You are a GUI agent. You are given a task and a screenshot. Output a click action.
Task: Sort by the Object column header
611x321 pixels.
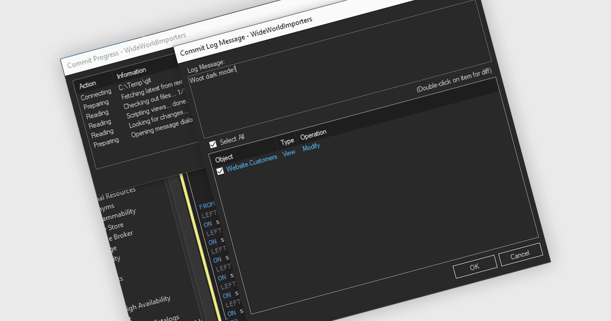click(x=224, y=158)
